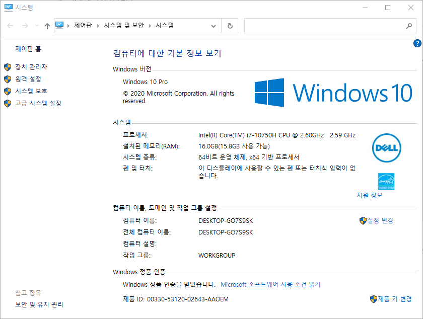Refresh the page with the refresh button
Image resolution: width=423 pixels, height=319 pixels.
tap(230, 26)
